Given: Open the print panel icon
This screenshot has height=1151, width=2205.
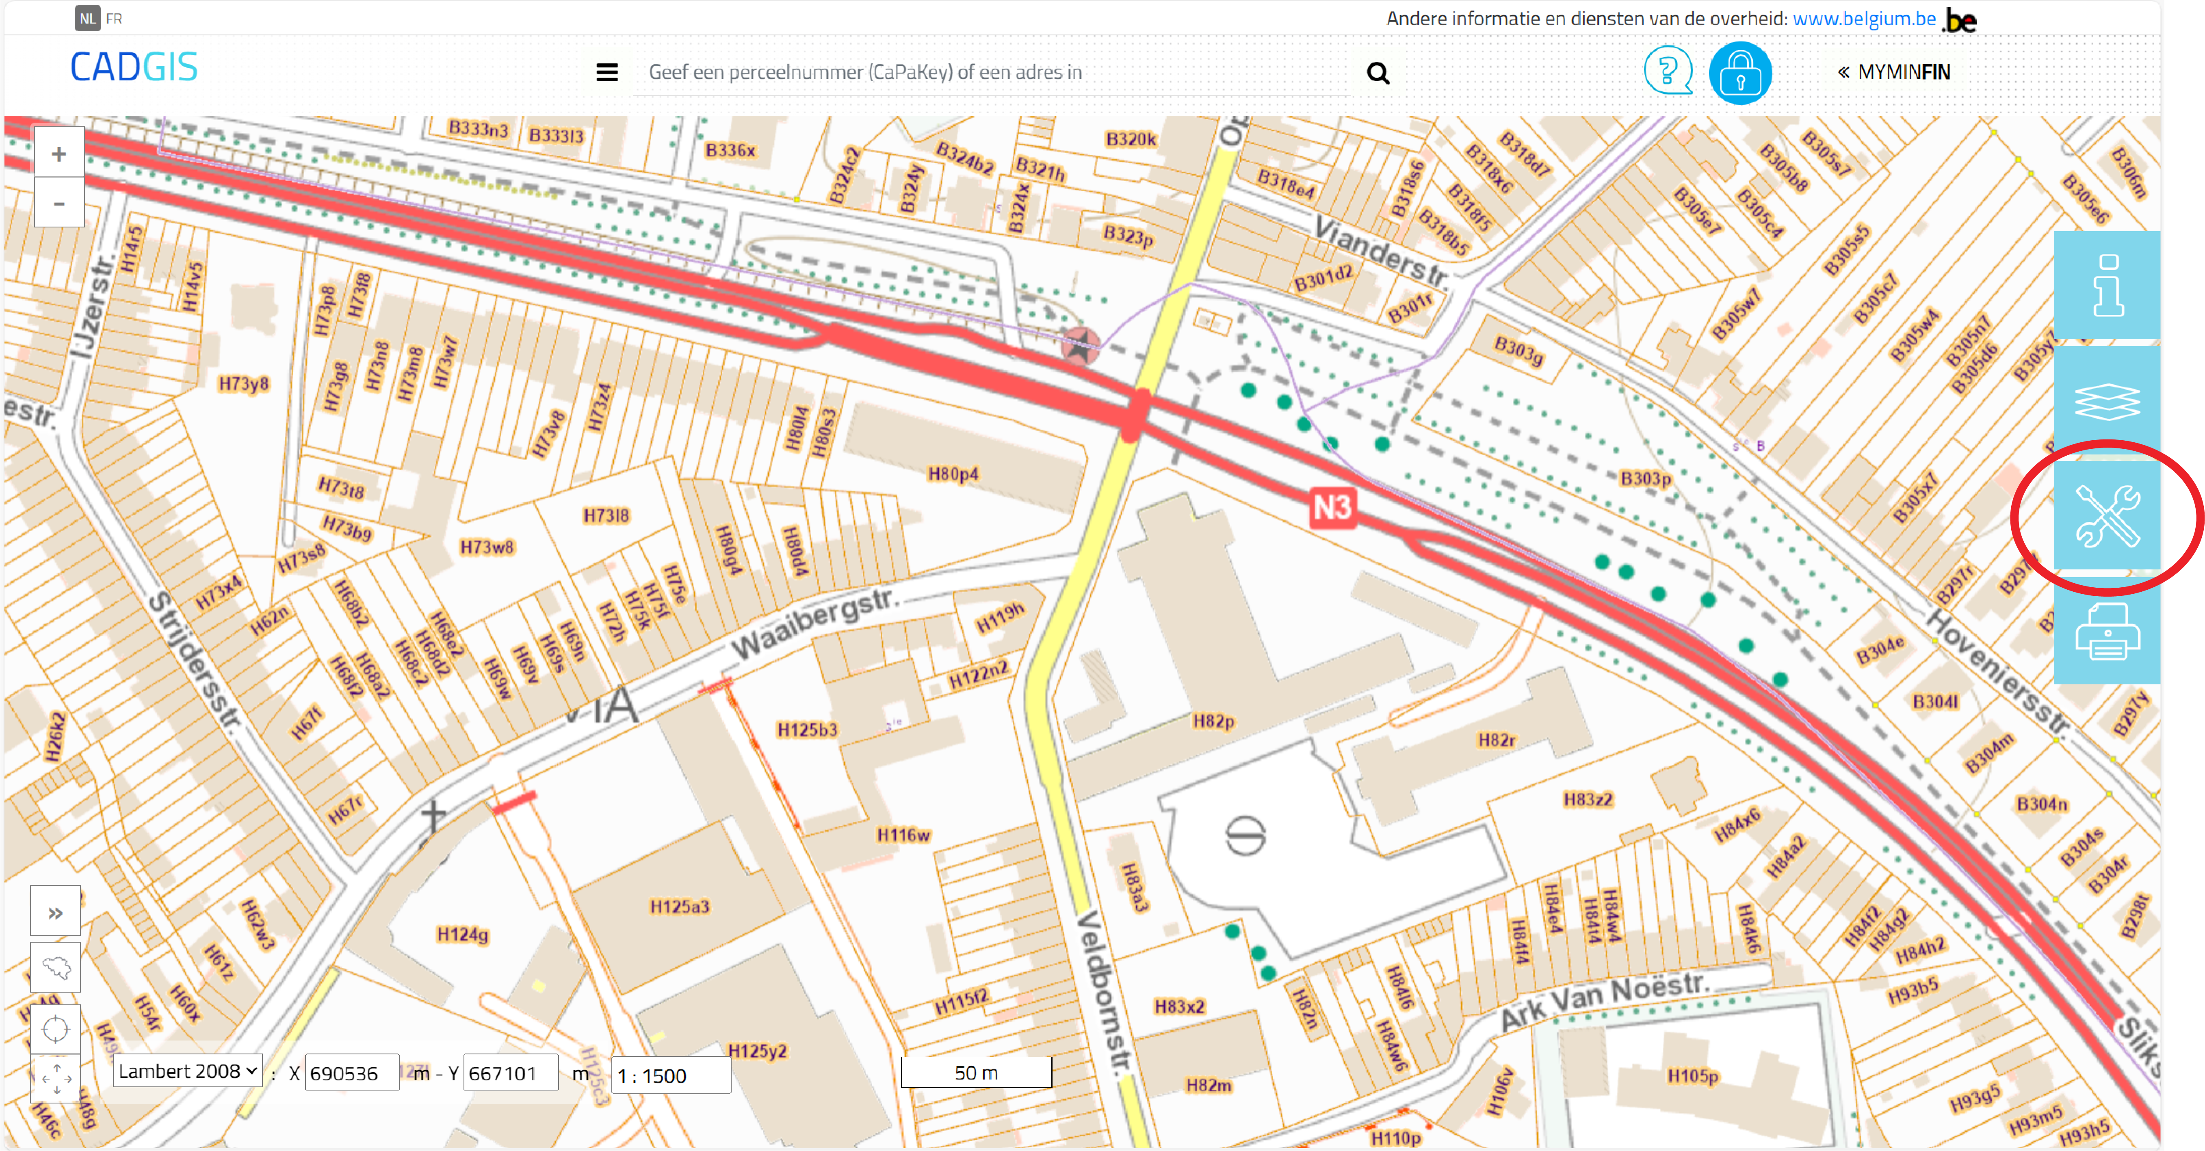Looking at the screenshot, I should click(2107, 631).
